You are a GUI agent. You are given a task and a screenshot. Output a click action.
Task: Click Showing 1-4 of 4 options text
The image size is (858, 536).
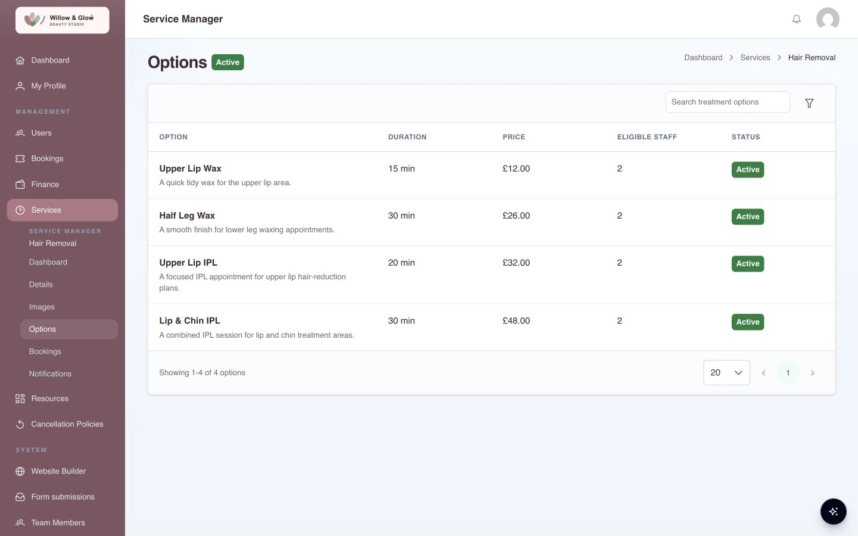click(202, 373)
